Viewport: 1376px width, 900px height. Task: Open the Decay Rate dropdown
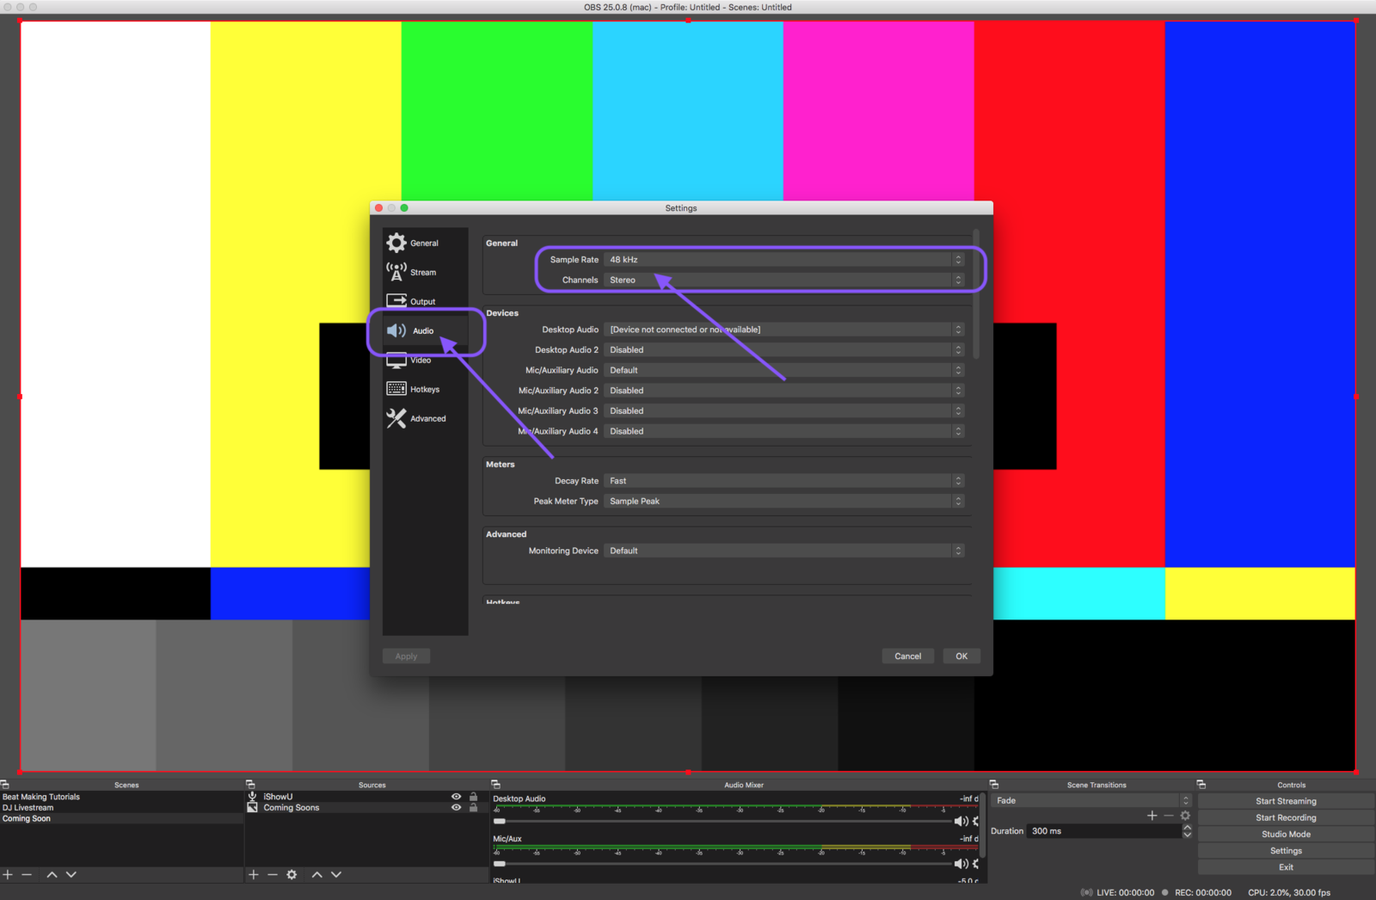783,481
